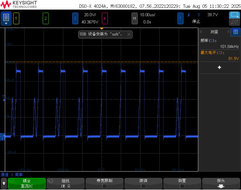241x190 pixels.
Task: Close the USB device installed notification
Action: click(x=129, y=34)
